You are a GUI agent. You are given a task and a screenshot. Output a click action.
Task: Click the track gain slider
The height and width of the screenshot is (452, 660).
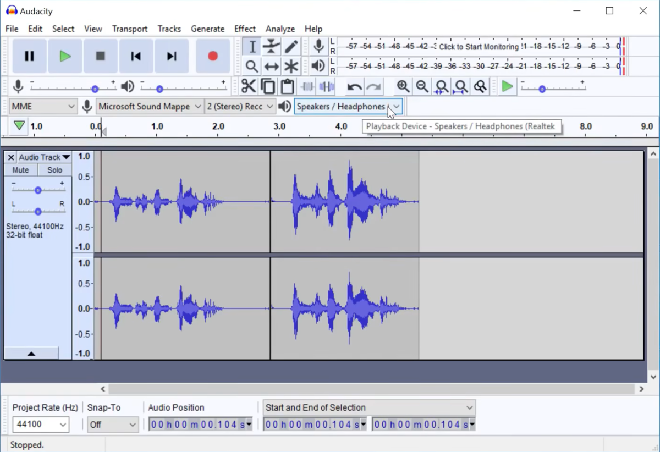[x=38, y=189]
